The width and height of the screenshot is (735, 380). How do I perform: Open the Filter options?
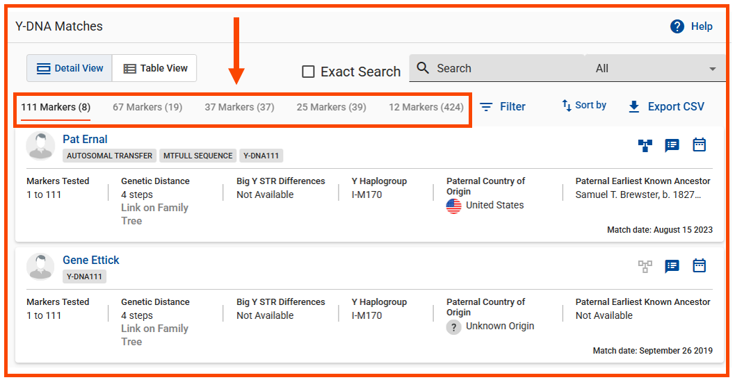503,107
